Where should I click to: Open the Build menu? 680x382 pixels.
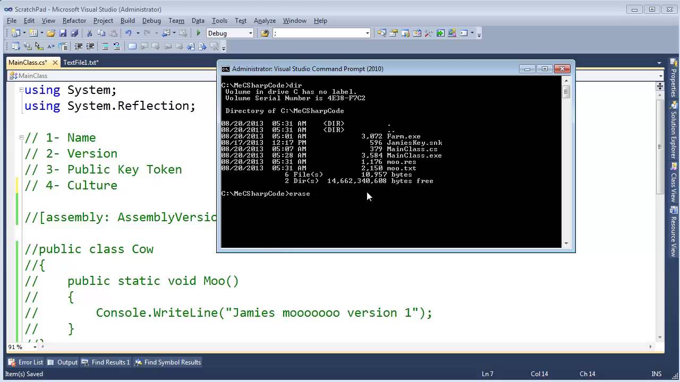pos(127,21)
